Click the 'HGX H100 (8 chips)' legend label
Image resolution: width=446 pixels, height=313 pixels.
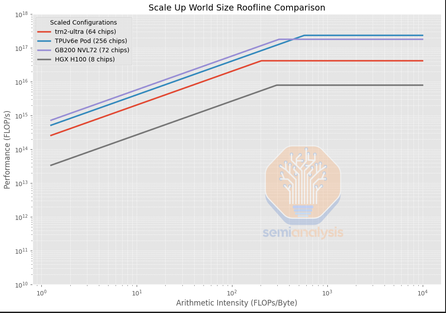tap(85, 59)
